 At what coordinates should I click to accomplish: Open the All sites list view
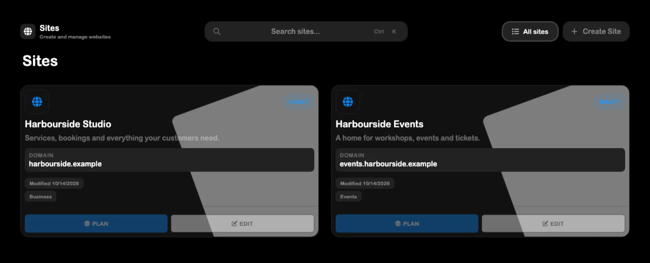click(530, 31)
